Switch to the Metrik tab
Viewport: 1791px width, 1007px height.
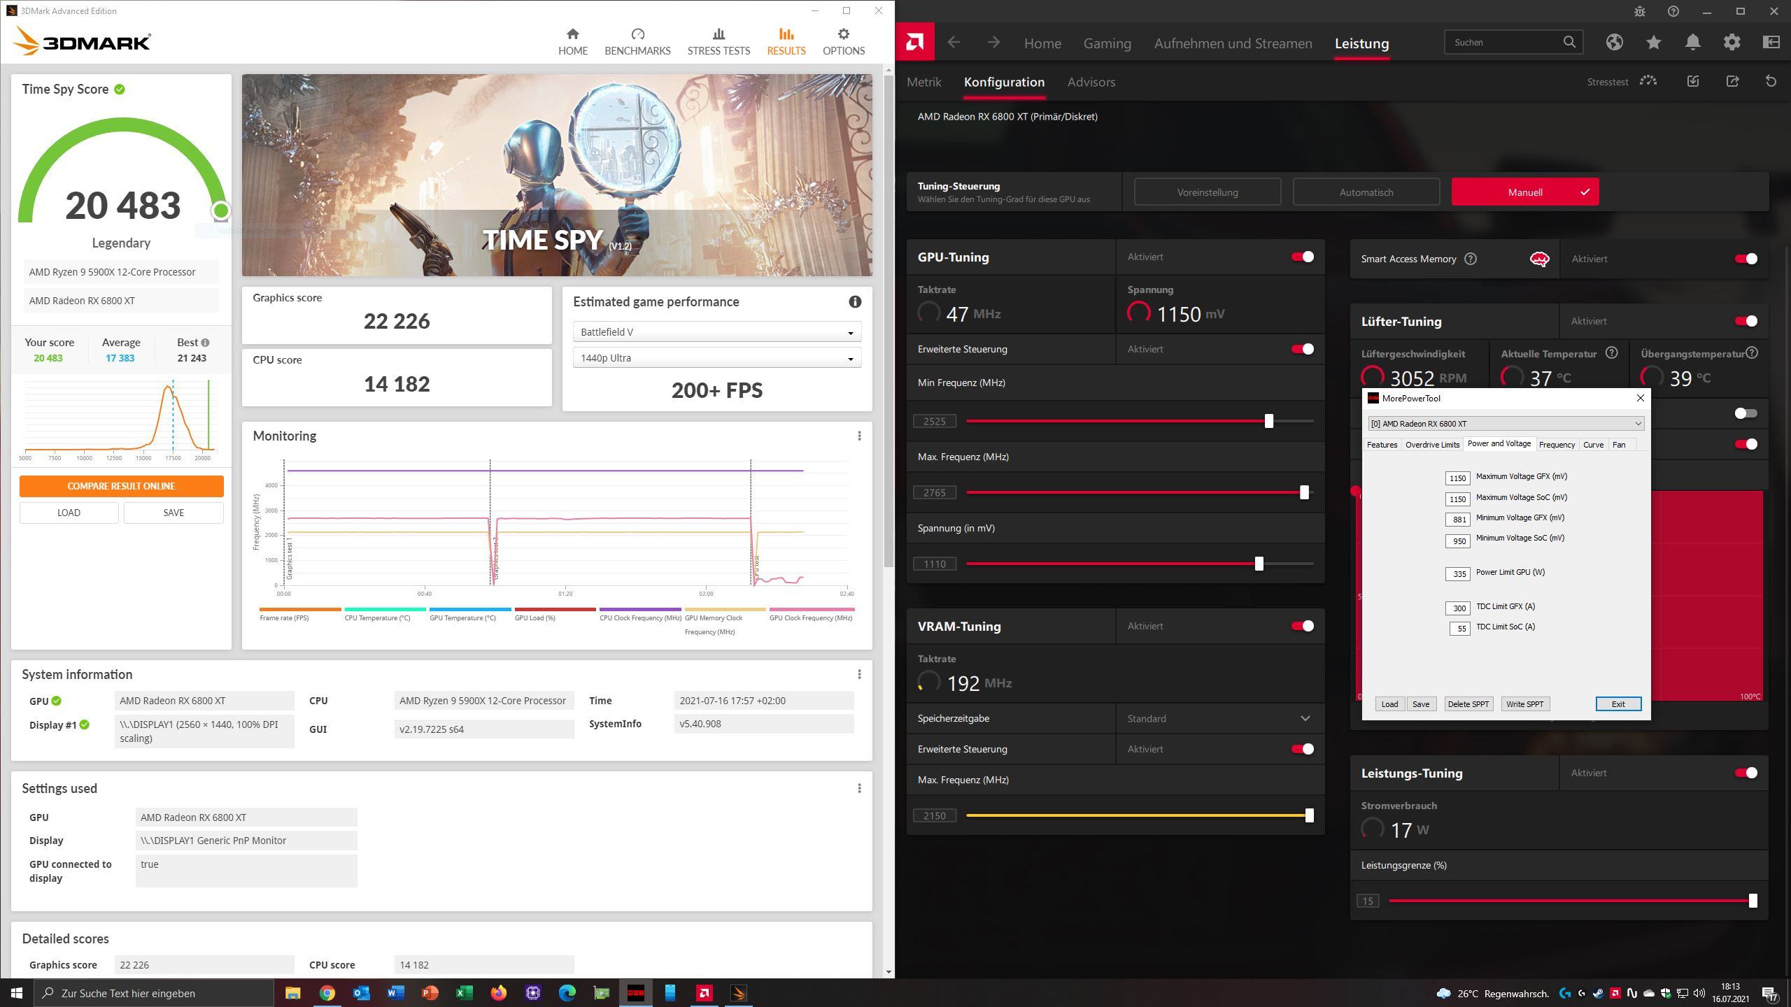coord(923,82)
